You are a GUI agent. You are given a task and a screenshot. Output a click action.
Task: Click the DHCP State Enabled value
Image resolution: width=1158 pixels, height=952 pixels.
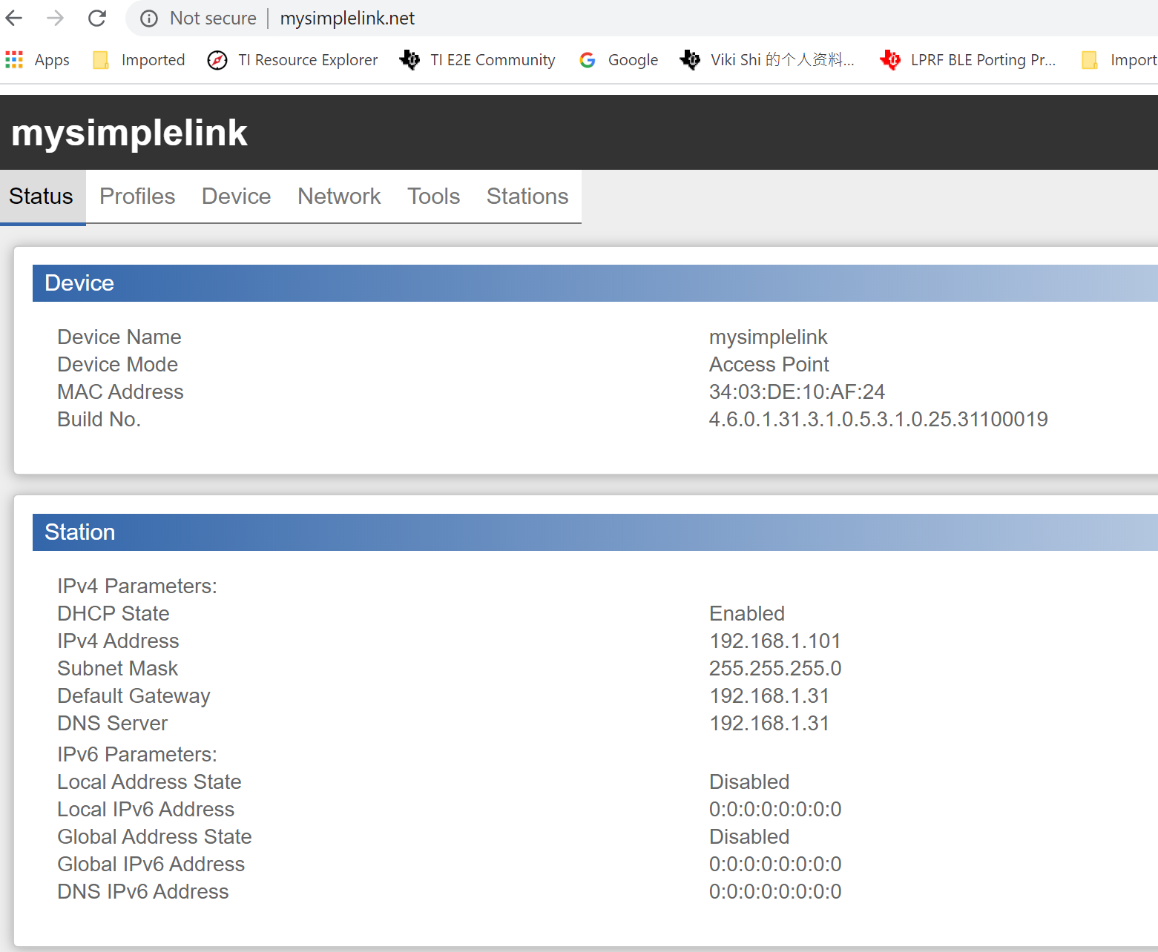(747, 614)
